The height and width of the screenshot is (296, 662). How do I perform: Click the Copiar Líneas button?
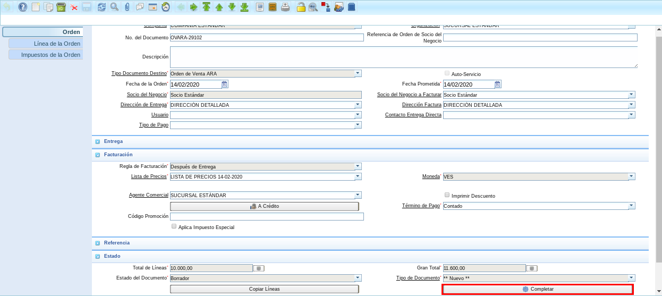pyautogui.click(x=264, y=289)
